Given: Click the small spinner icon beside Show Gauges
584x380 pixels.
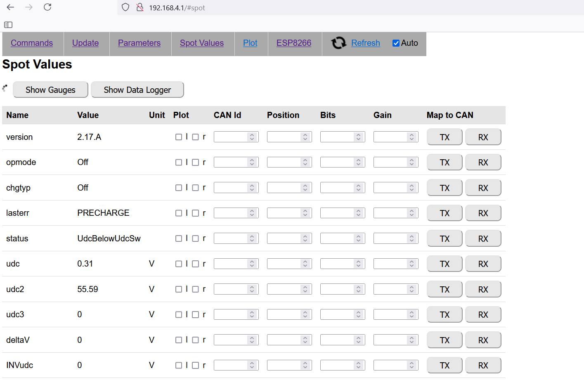Looking at the screenshot, I should [5, 88].
